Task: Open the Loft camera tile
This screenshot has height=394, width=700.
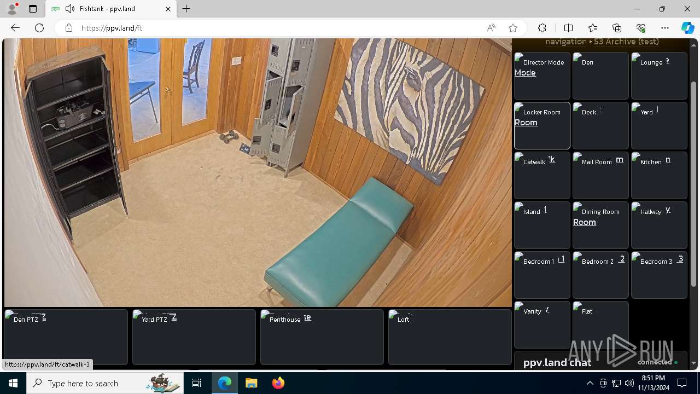Action: 450,337
